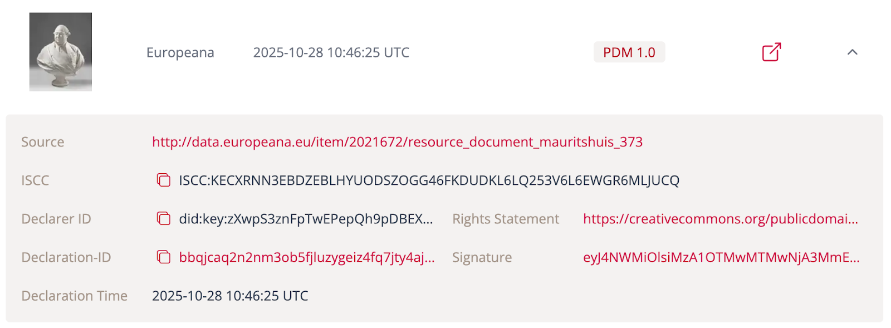Viewport: 891px width, 328px height.
Task: Open the declaration via the external link icon
Action: [771, 52]
